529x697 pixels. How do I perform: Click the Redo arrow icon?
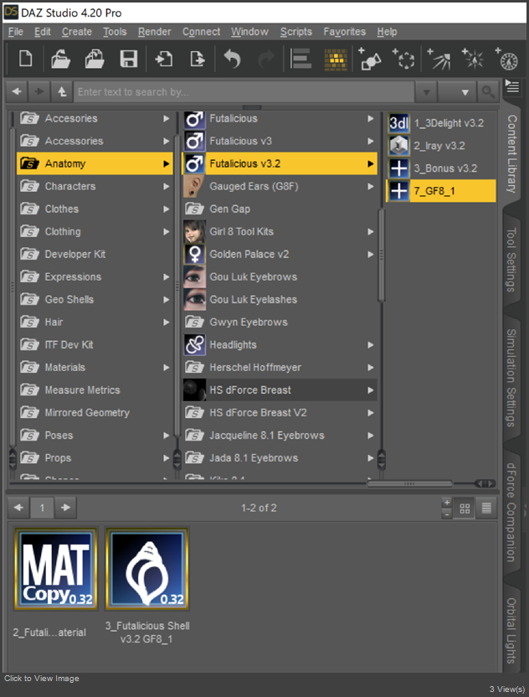click(x=266, y=59)
